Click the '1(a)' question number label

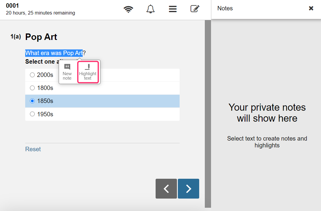click(x=15, y=37)
